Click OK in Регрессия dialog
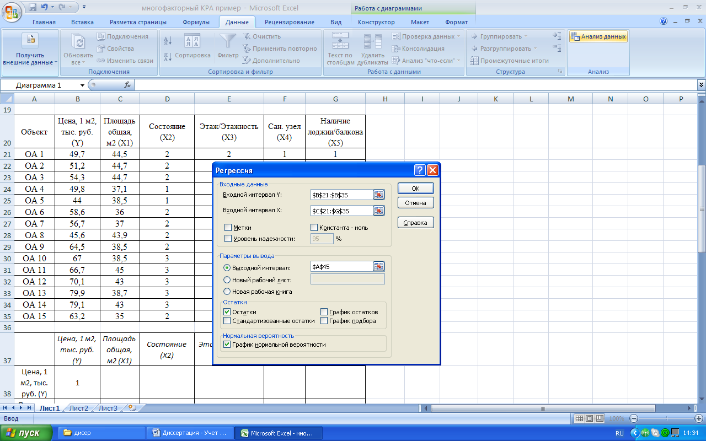 click(x=415, y=188)
